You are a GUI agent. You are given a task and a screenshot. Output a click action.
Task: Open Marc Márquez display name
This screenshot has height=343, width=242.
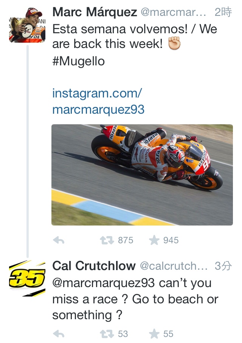[95, 12]
